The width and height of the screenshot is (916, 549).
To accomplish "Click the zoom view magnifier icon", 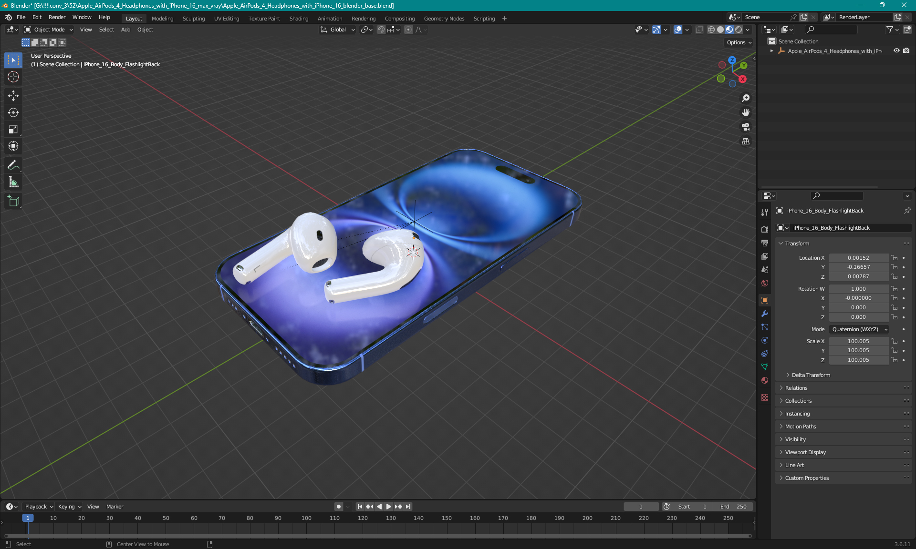I will (746, 98).
